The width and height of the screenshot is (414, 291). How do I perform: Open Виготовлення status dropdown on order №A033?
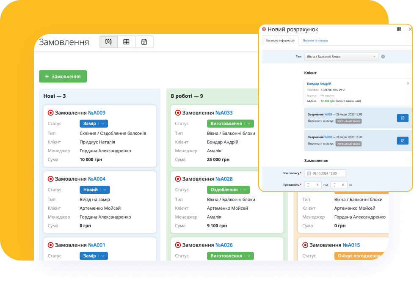(249, 124)
